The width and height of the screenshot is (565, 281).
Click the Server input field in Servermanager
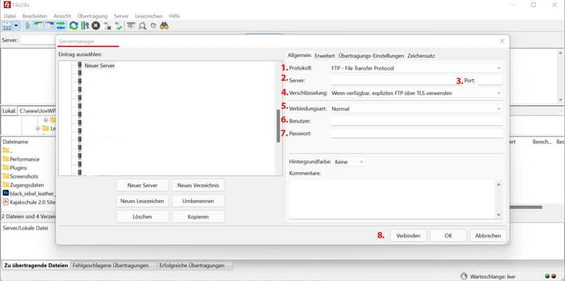pyautogui.click(x=393, y=80)
